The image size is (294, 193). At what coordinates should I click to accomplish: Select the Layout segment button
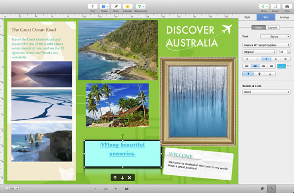coord(273,28)
